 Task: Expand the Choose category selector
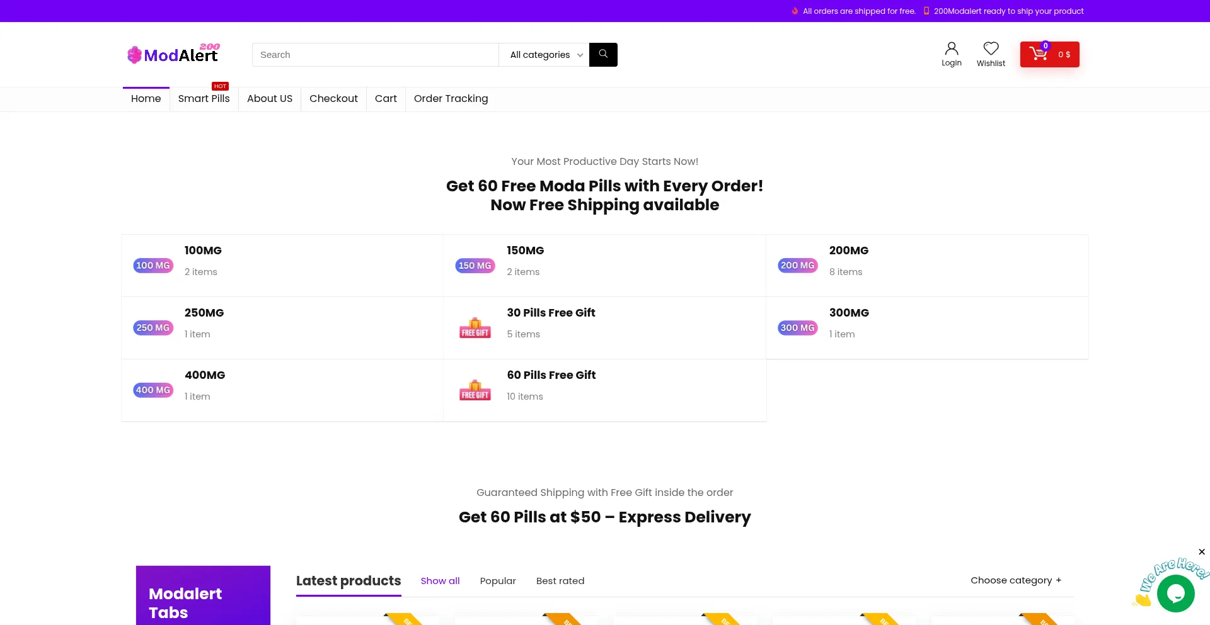pyautogui.click(x=1015, y=580)
